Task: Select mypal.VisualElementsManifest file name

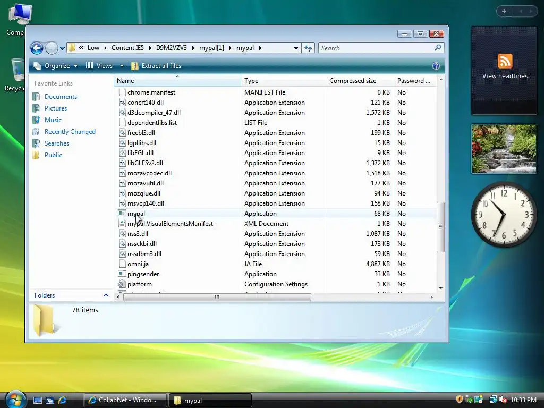Action: pos(170,224)
